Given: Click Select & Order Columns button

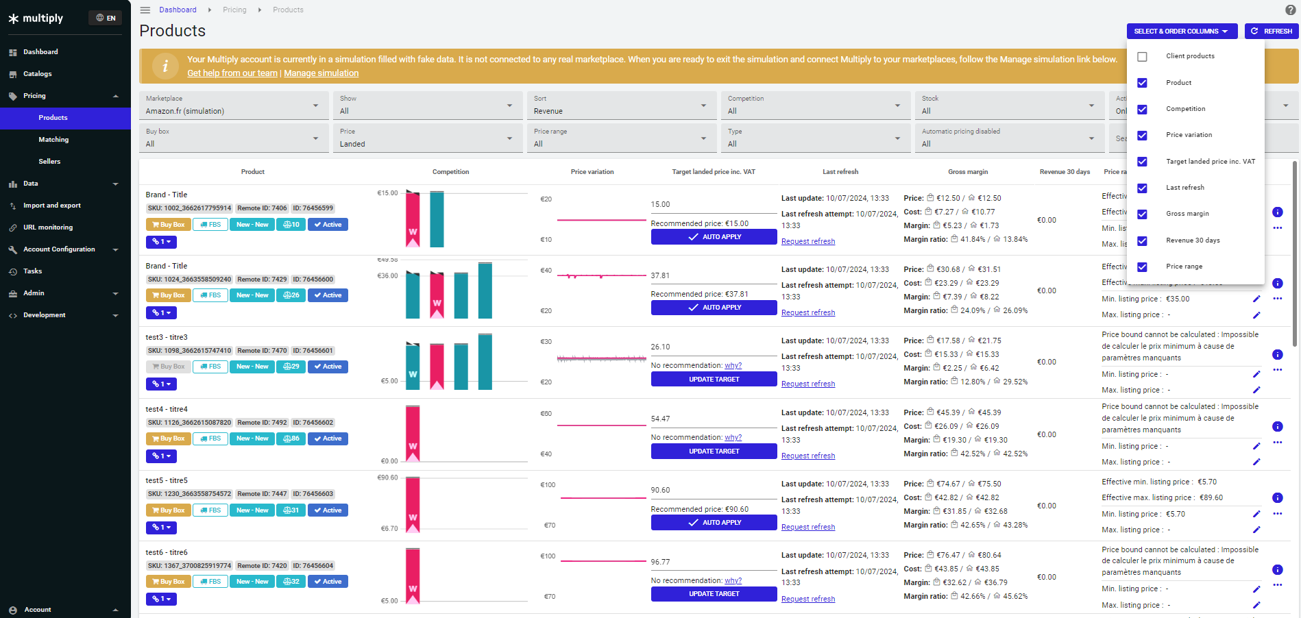Looking at the screenshot, I should 1182,32.
